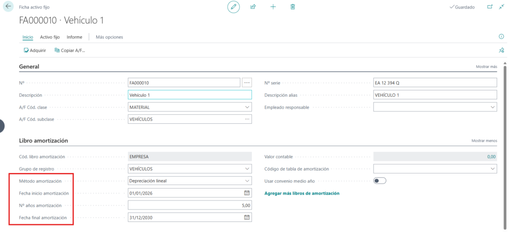Click the pencil edit icon
The image size is (511, 232).
[x=233, y=7]
